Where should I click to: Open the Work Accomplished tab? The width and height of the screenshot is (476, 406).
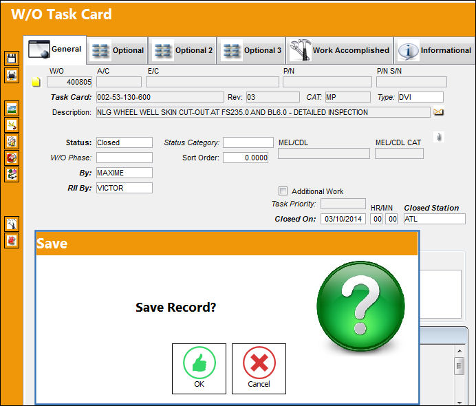(x=339, y=50)
